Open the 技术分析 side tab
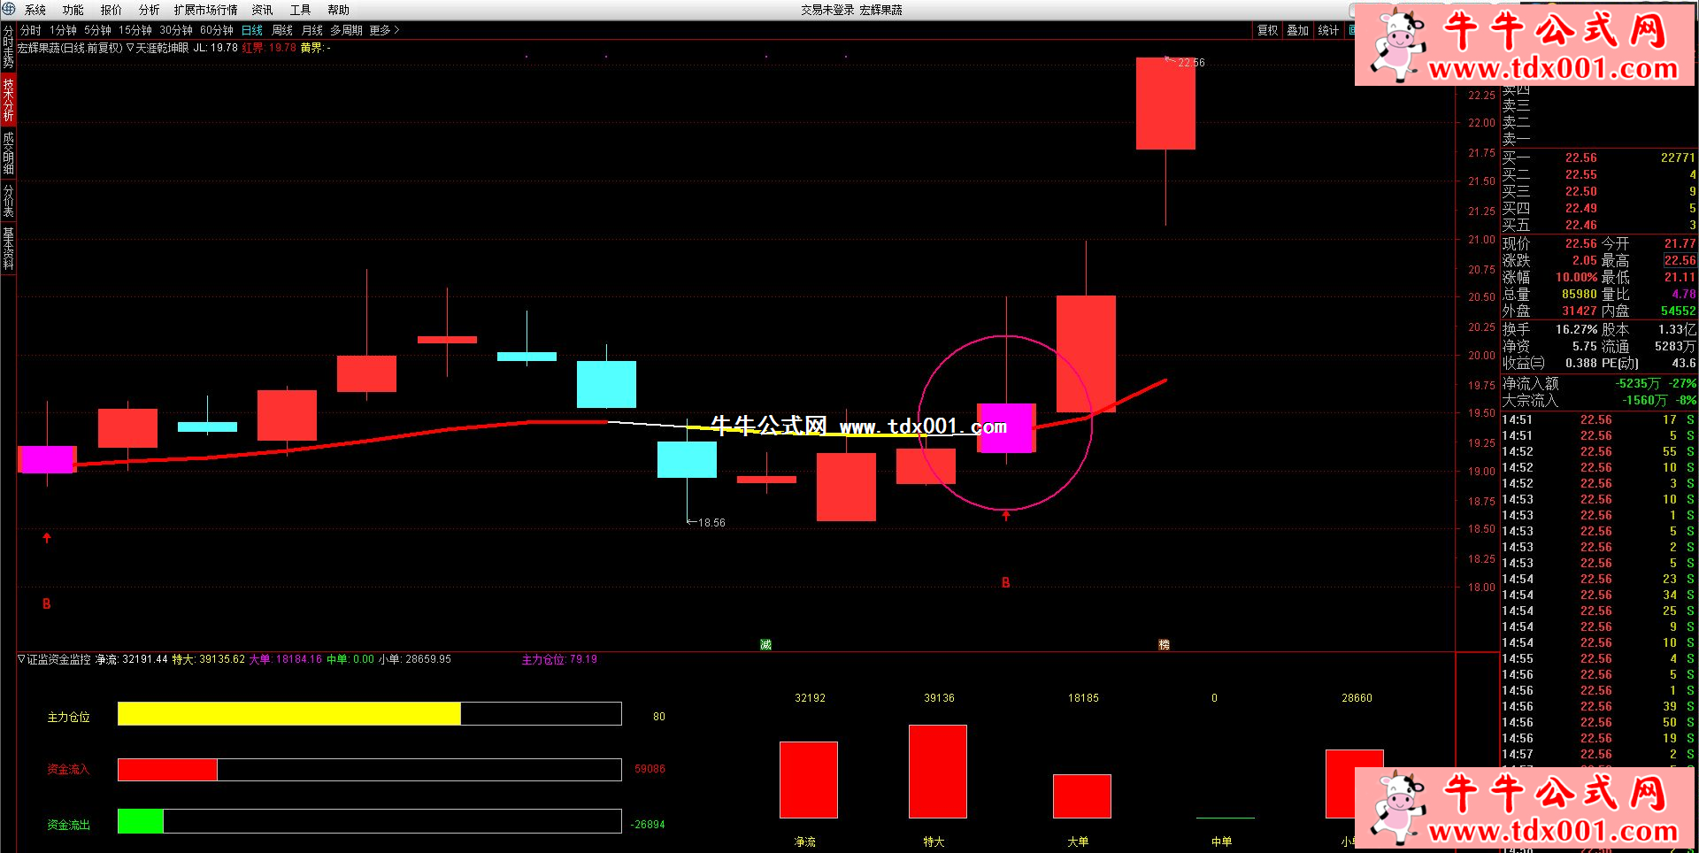This screenshot has width=1699, height=853. [x=8, y=99]
